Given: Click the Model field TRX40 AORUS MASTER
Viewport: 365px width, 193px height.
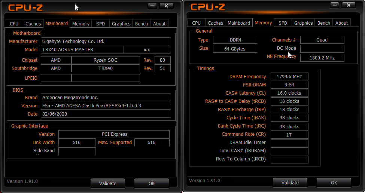Looking at the screenshot, I should (82, 49).
